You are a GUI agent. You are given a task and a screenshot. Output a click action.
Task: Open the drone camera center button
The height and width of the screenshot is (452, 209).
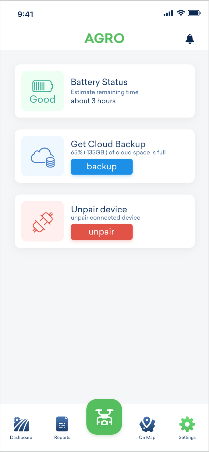click(104, 417)
